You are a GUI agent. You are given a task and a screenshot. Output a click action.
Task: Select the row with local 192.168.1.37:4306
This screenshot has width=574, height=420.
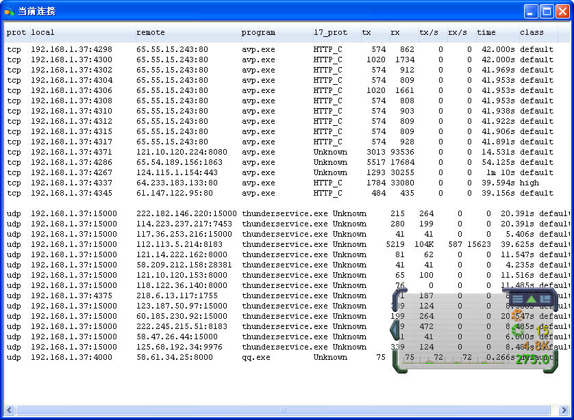point(280,90)
